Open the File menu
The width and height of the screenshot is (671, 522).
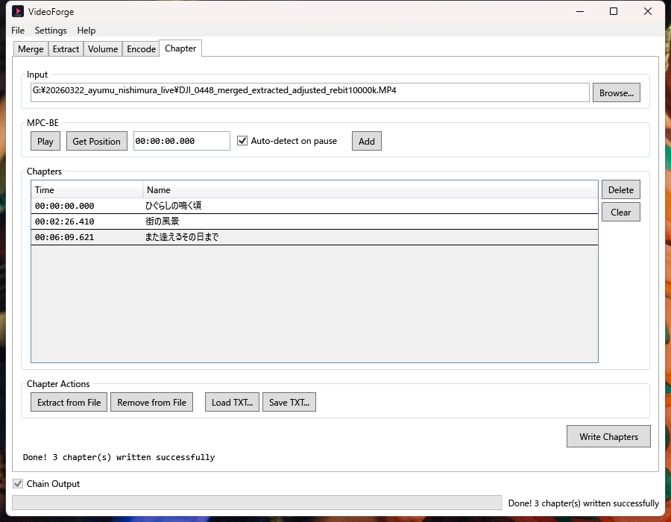coord(18,31)
